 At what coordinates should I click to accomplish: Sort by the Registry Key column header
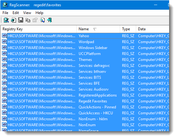tap(38, 29)
